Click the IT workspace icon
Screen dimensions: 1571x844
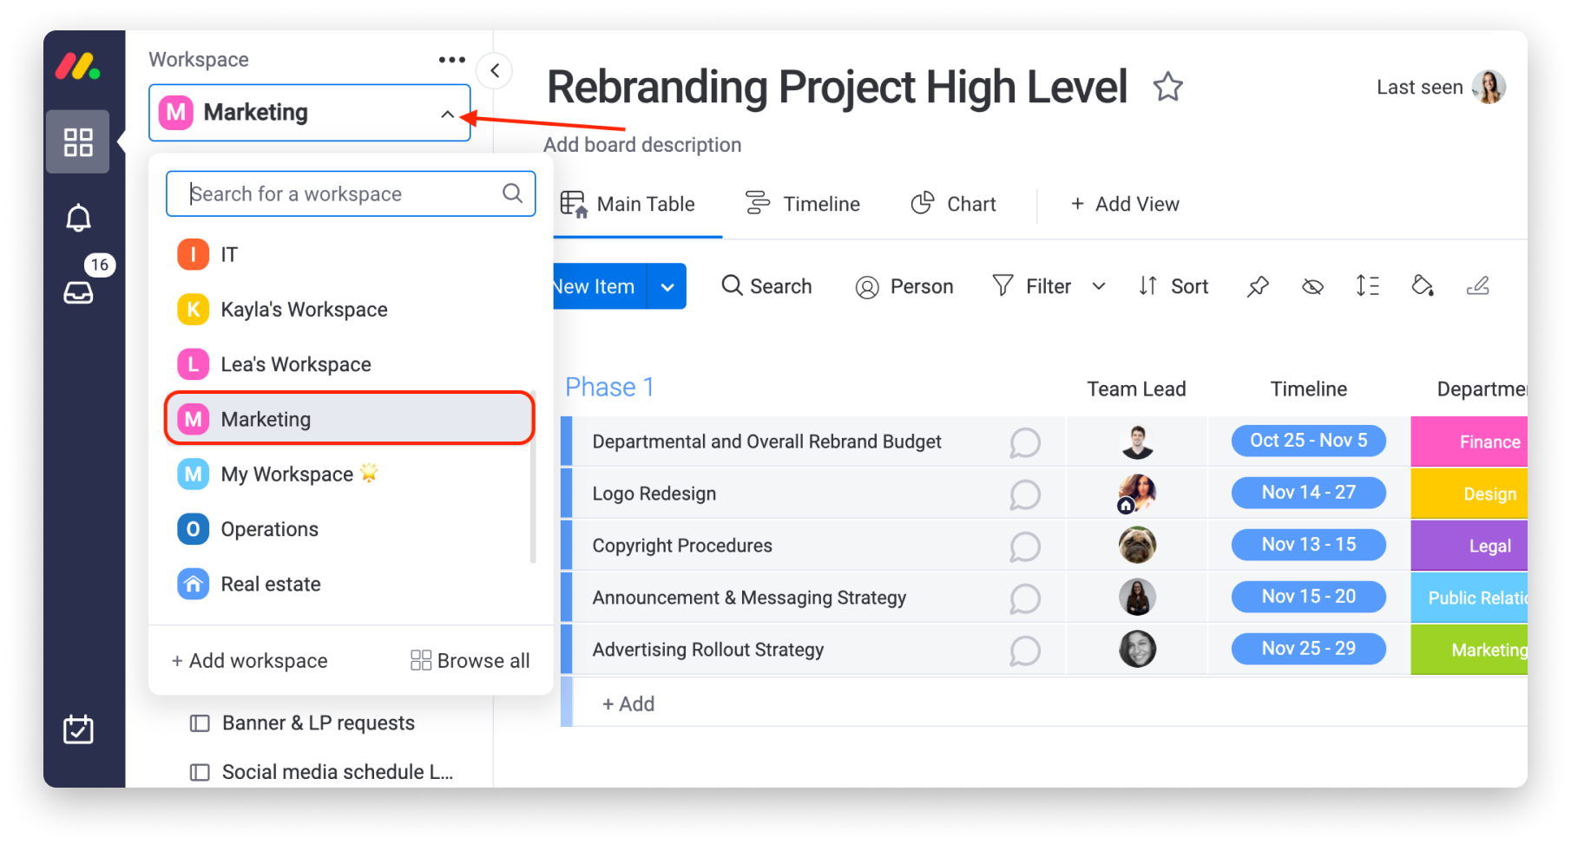(193, 254)
